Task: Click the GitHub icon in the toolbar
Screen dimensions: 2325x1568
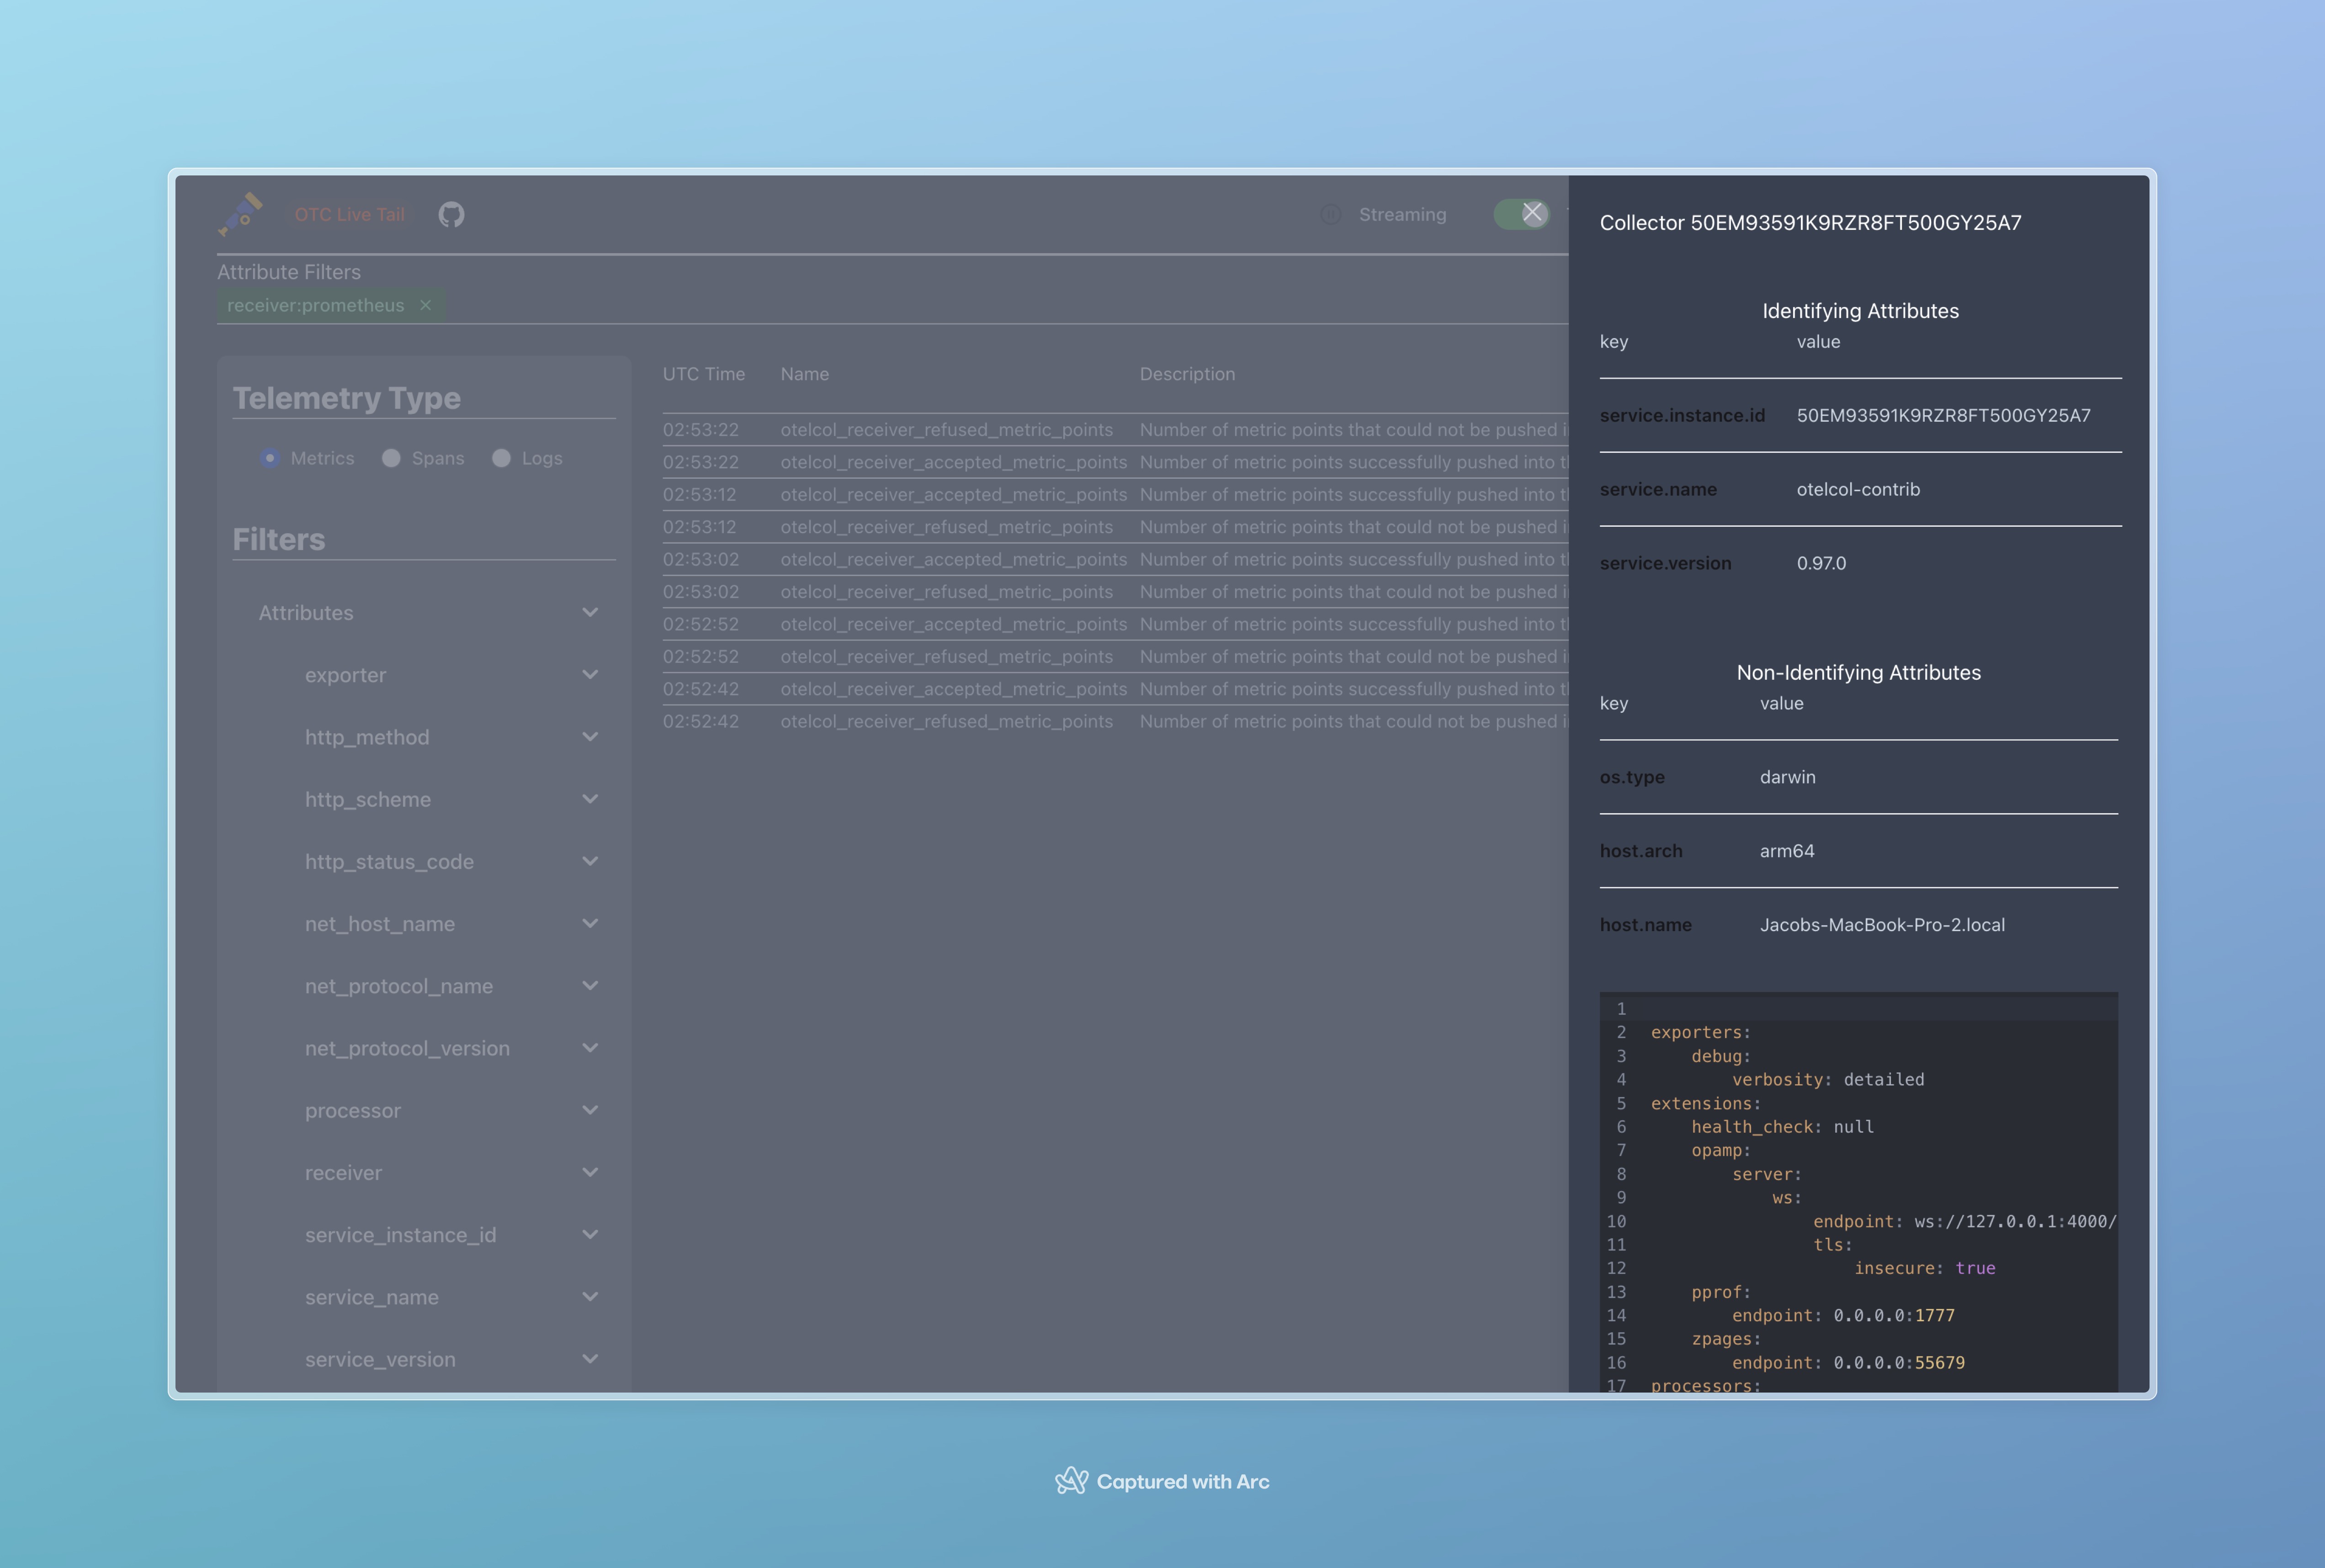Action: click(x=451, y=213)
